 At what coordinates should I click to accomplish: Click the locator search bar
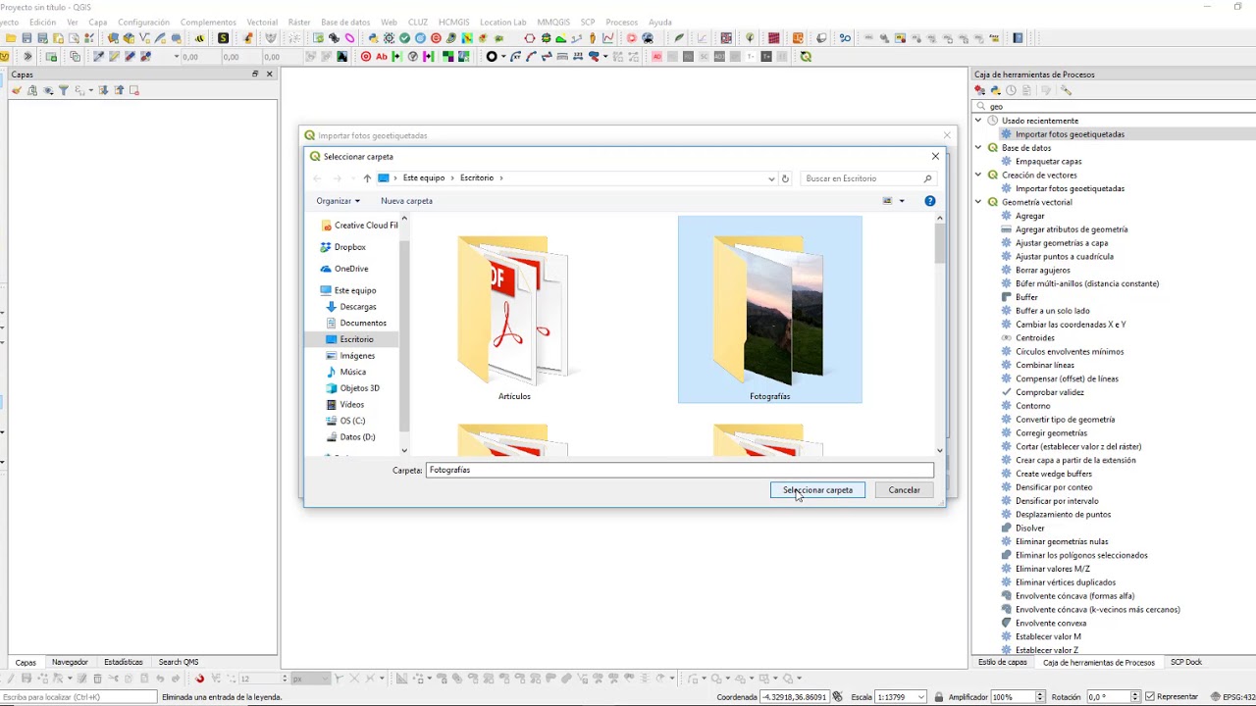pos(78,696)
